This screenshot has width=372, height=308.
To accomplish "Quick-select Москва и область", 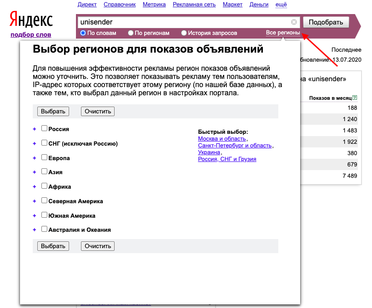I will tap(222, 139).
